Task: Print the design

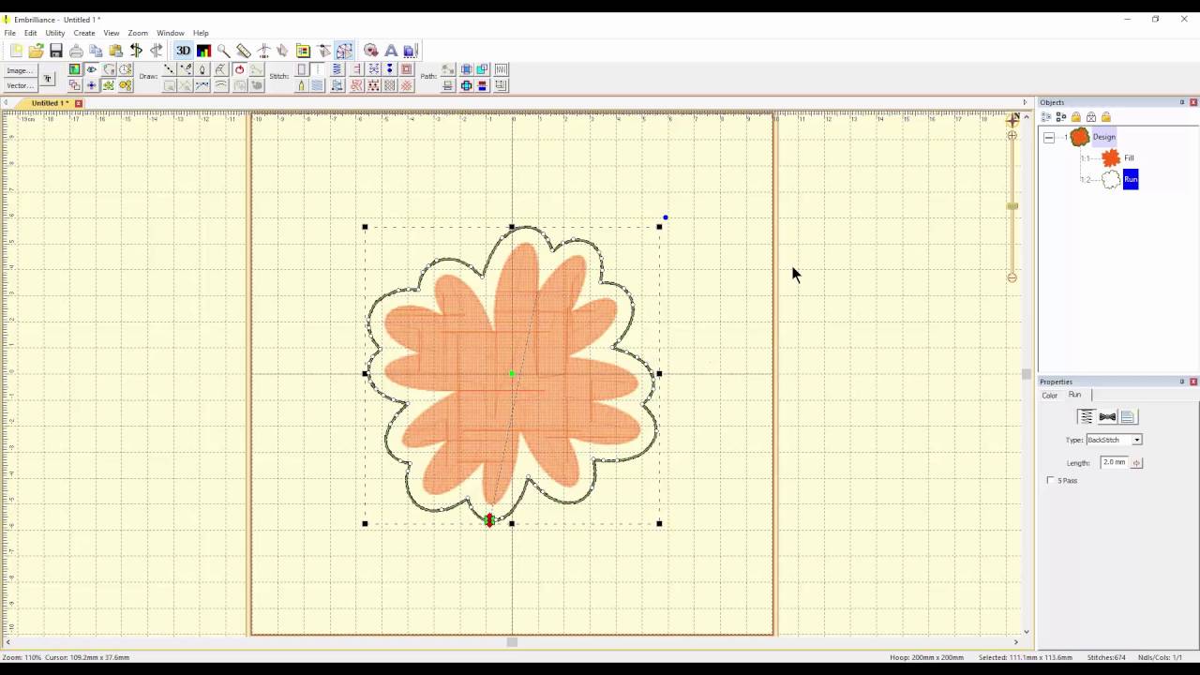Action: (x=76, y=51)
